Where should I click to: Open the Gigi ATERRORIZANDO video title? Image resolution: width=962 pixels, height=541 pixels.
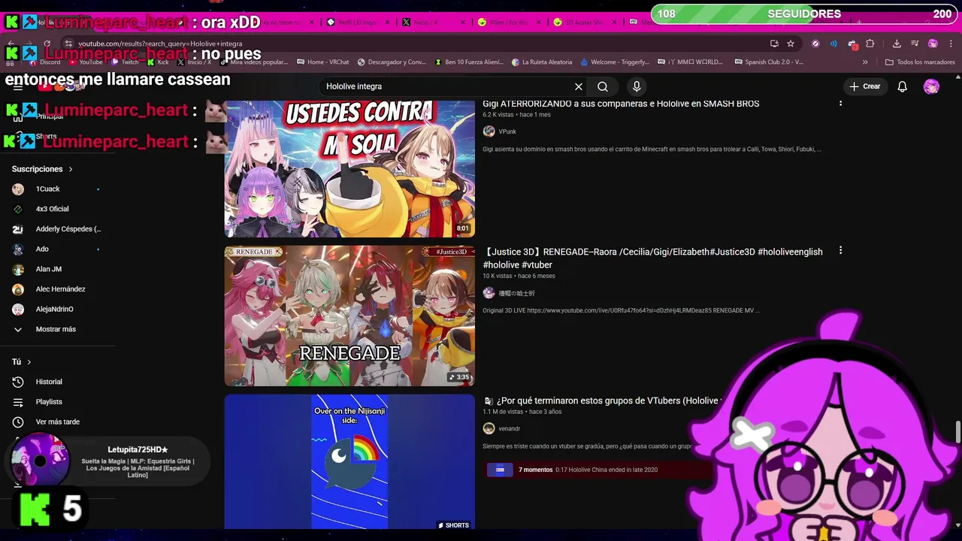pos(621,104)
